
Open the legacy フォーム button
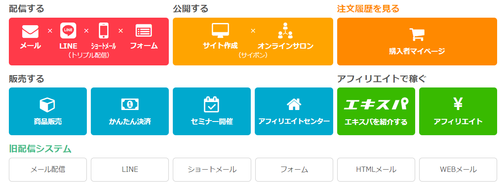[x=294, y=169]
